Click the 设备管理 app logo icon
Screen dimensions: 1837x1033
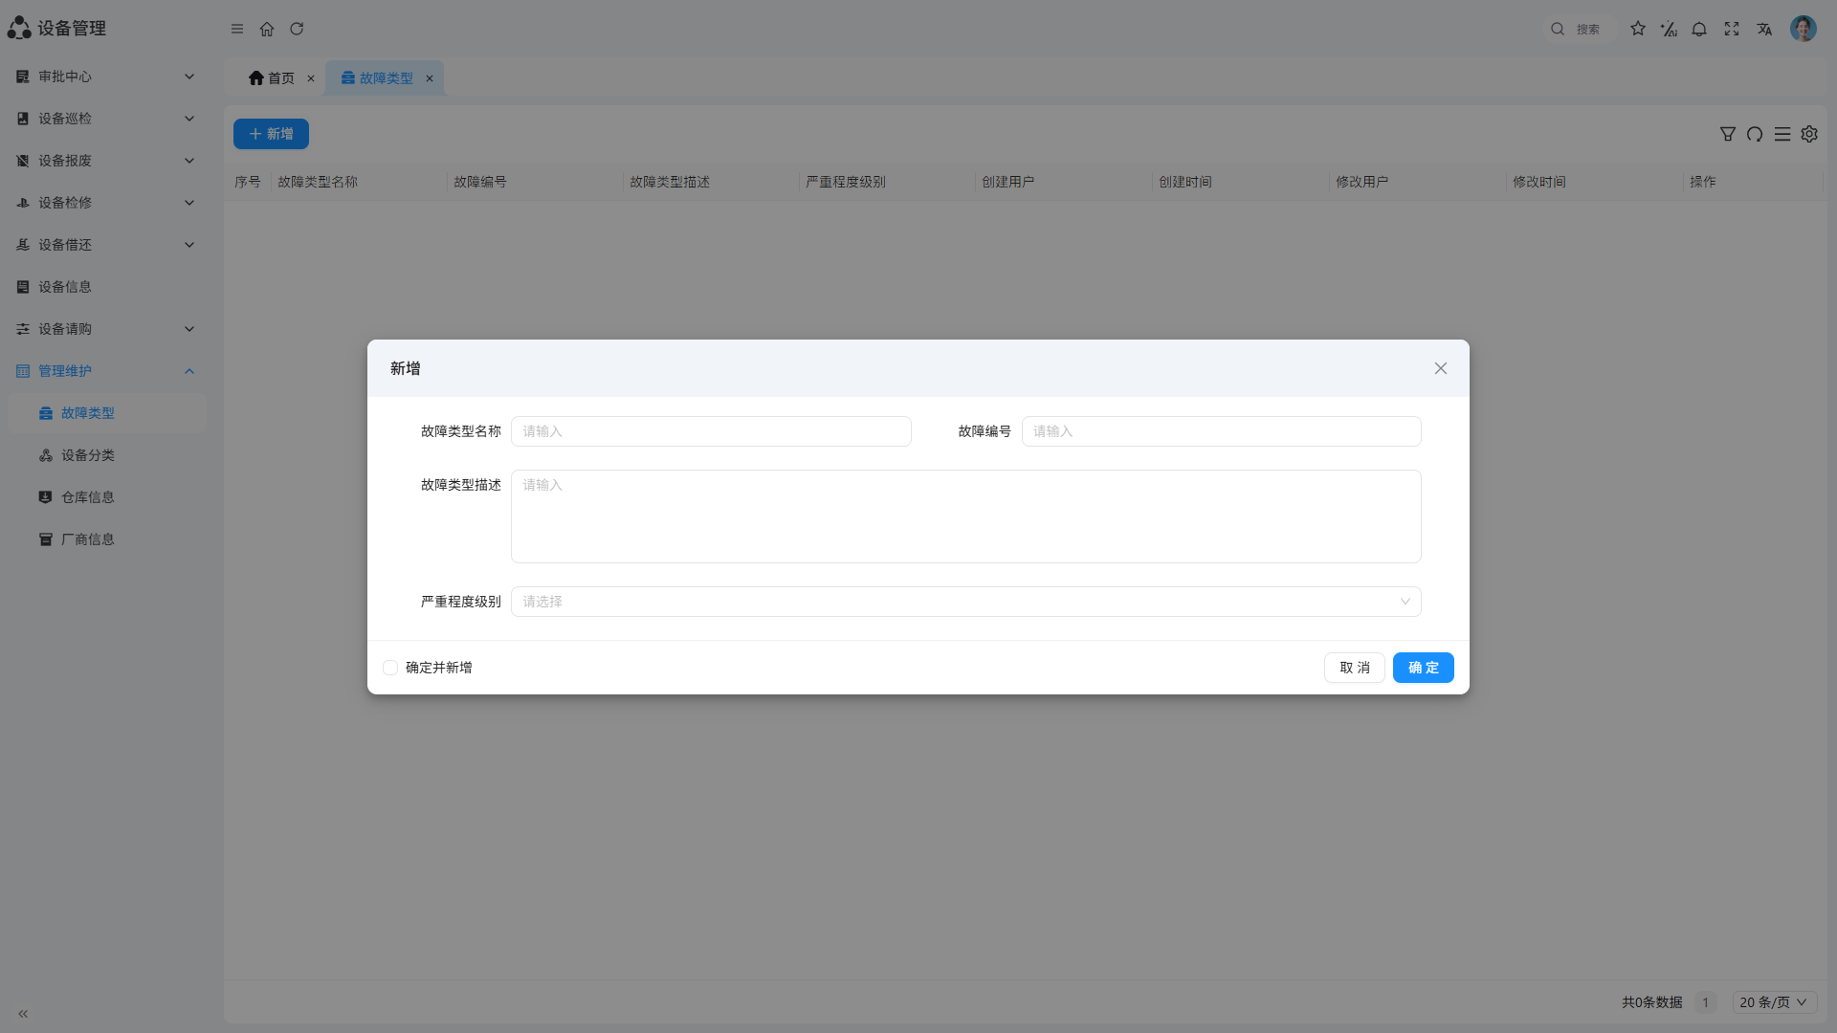coord(19,28)
